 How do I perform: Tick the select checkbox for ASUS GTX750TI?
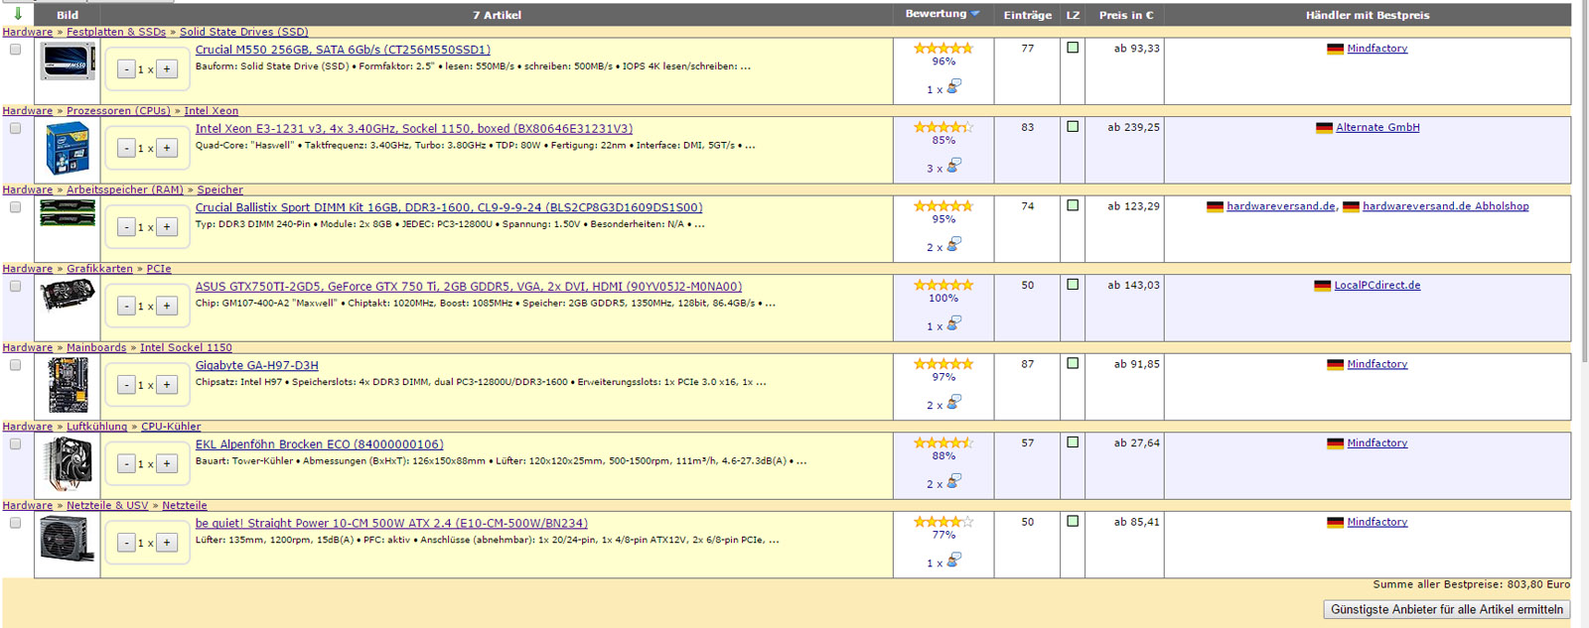tap(15, 286)
